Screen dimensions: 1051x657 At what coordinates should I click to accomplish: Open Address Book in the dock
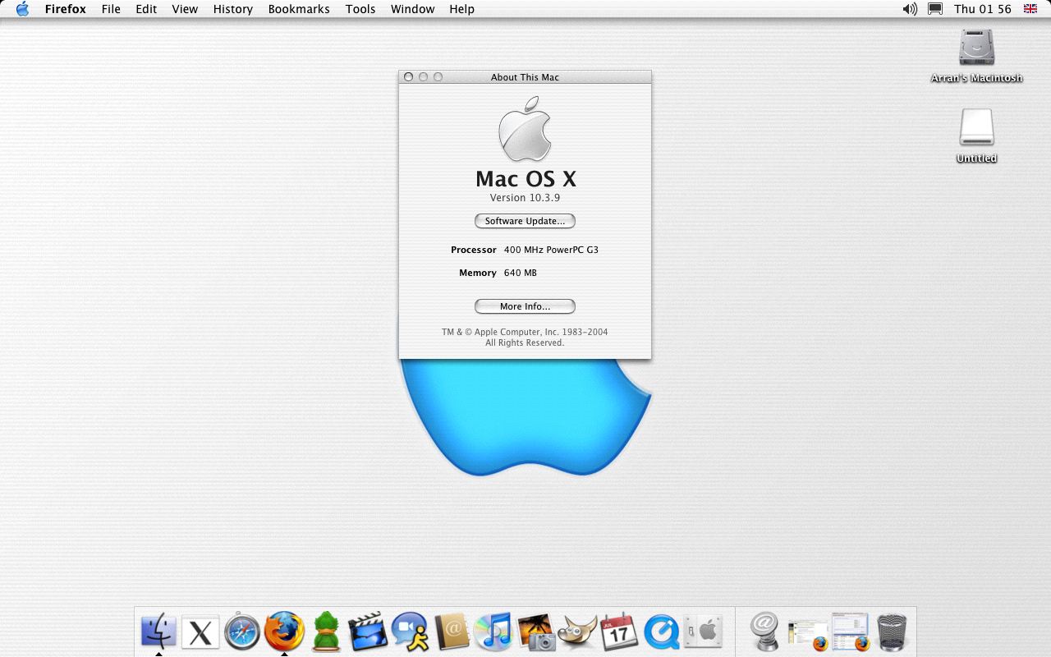click(452, 632)
